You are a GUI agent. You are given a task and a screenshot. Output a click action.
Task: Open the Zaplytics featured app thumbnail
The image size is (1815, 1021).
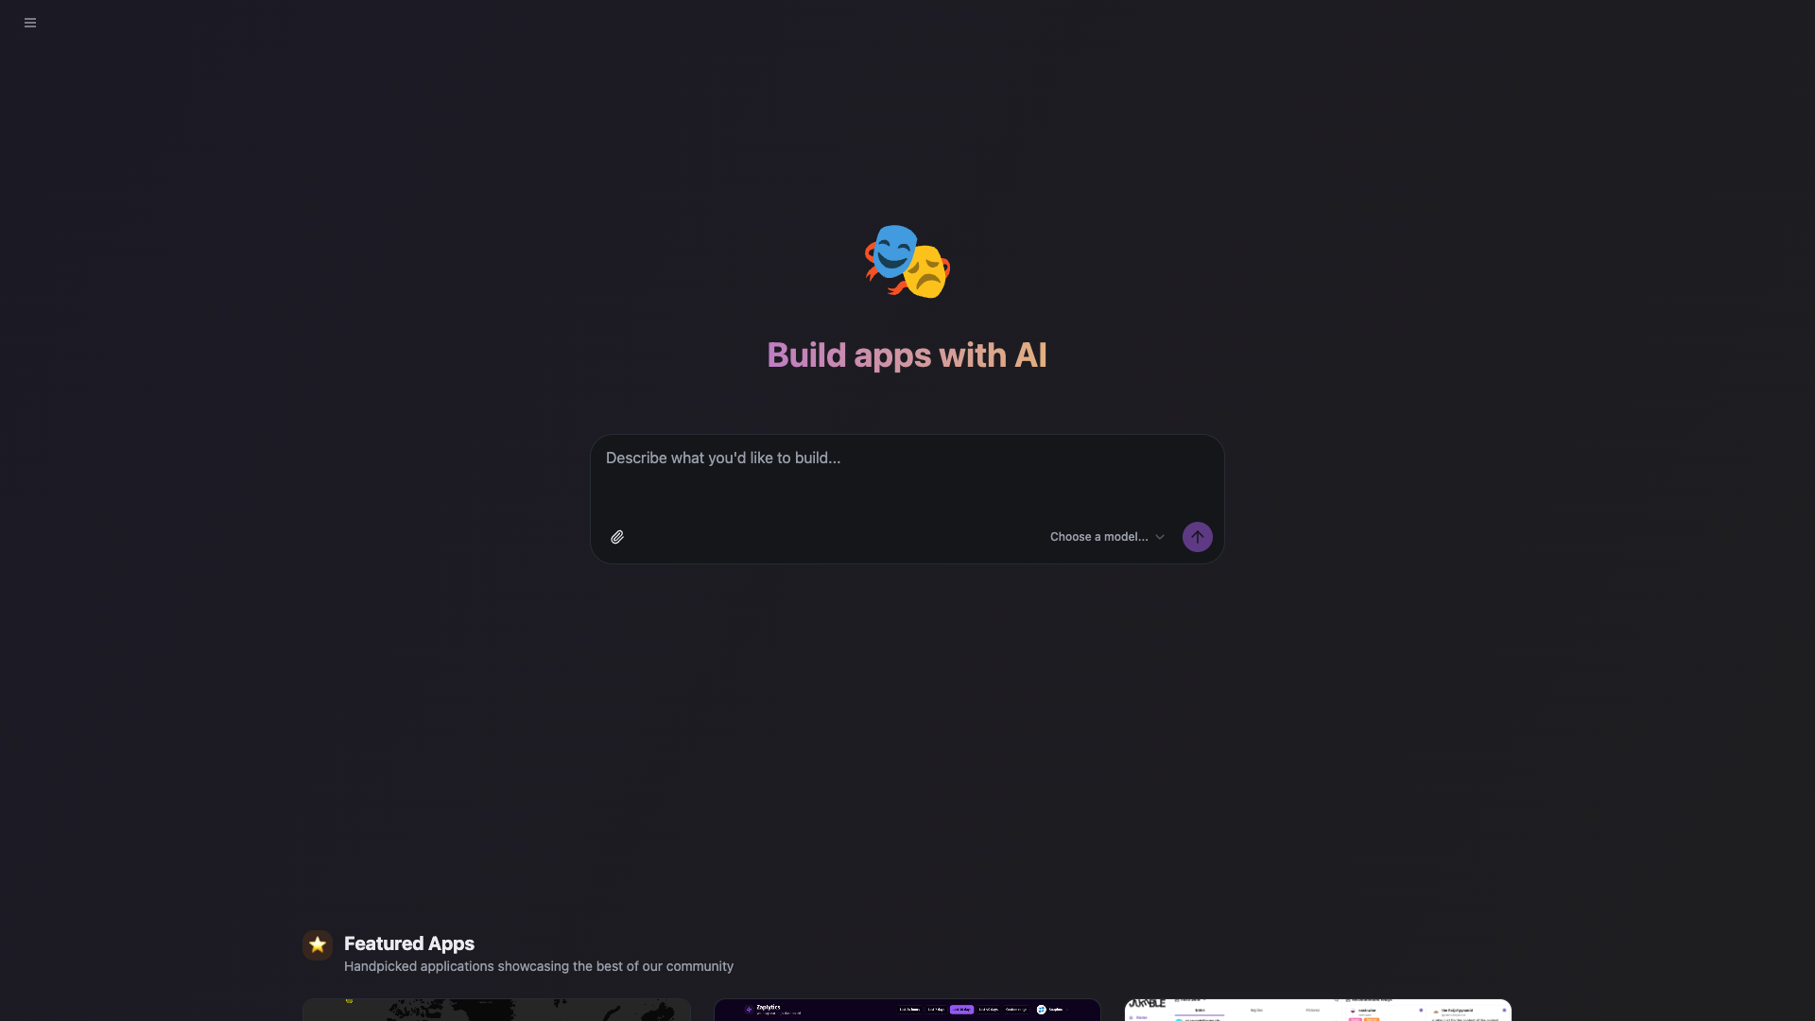click(x=907, y=1010)
